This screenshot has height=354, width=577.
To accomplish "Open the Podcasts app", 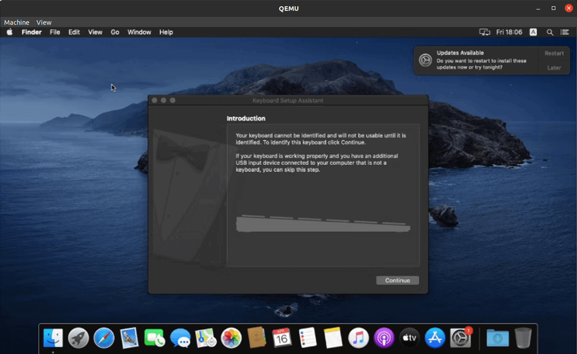I will 384,338.
